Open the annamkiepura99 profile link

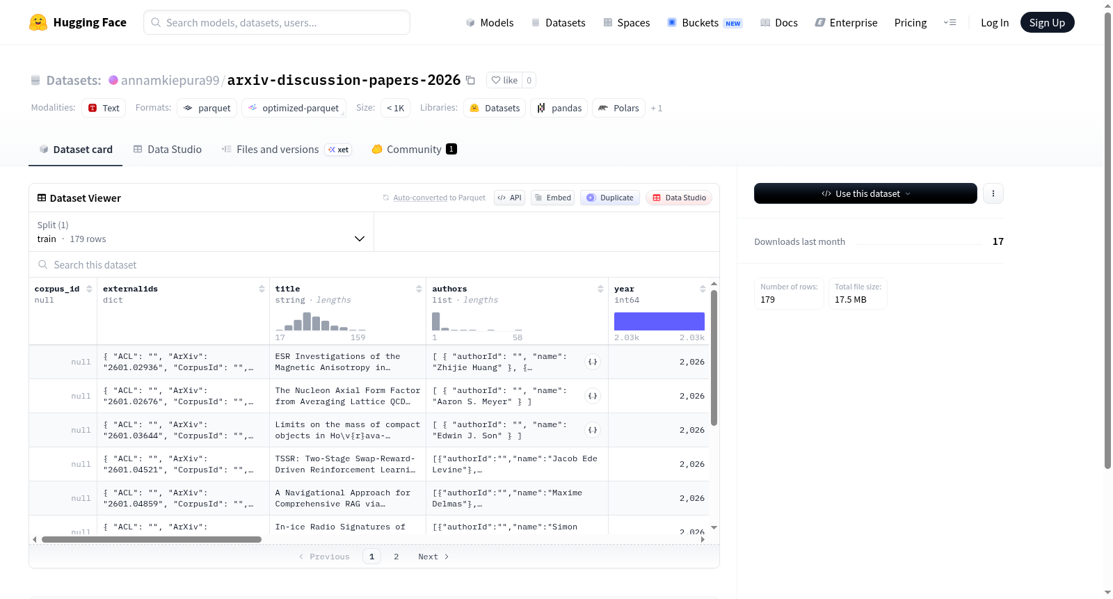click(x=170, y=80)
